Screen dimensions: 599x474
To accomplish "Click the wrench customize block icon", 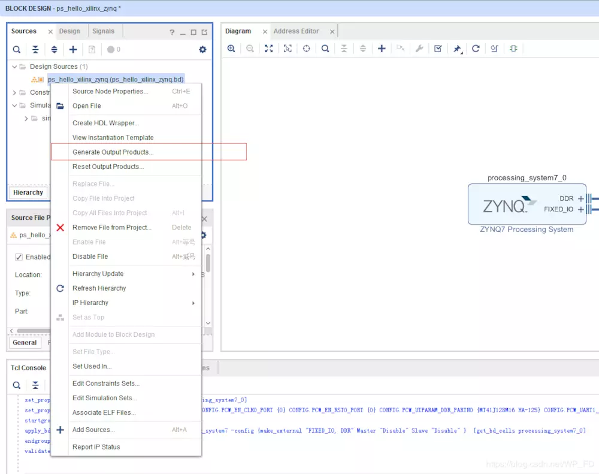I will 419,49.
